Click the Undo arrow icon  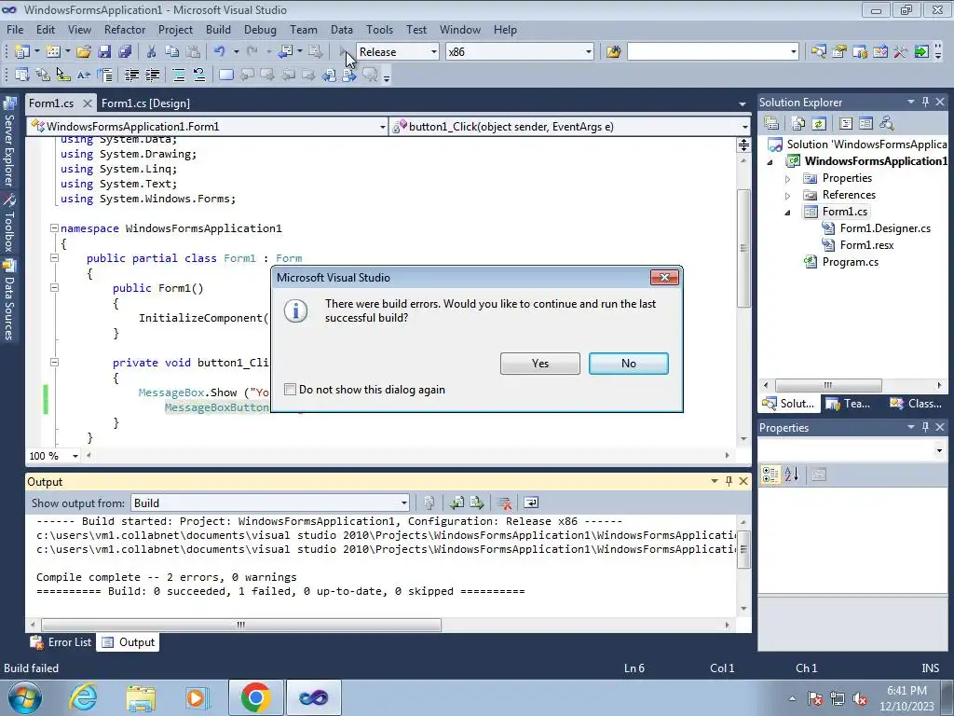[220, 52]
